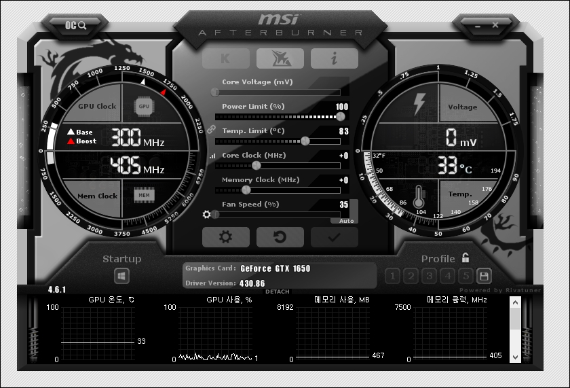Click the Kombustor K button

tap(226, 58)
